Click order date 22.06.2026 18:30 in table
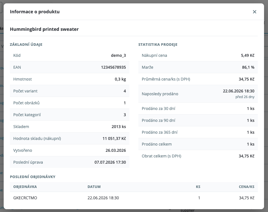Screen dimensions: 268x212 pos(103,198)
